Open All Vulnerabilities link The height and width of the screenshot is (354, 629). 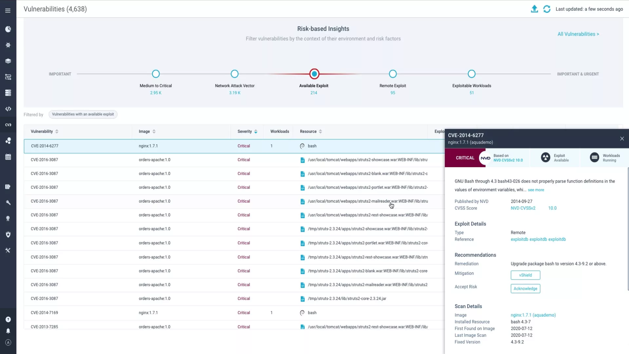point(579,34)
